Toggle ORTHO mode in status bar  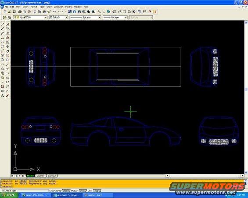(x=66, y=191)
